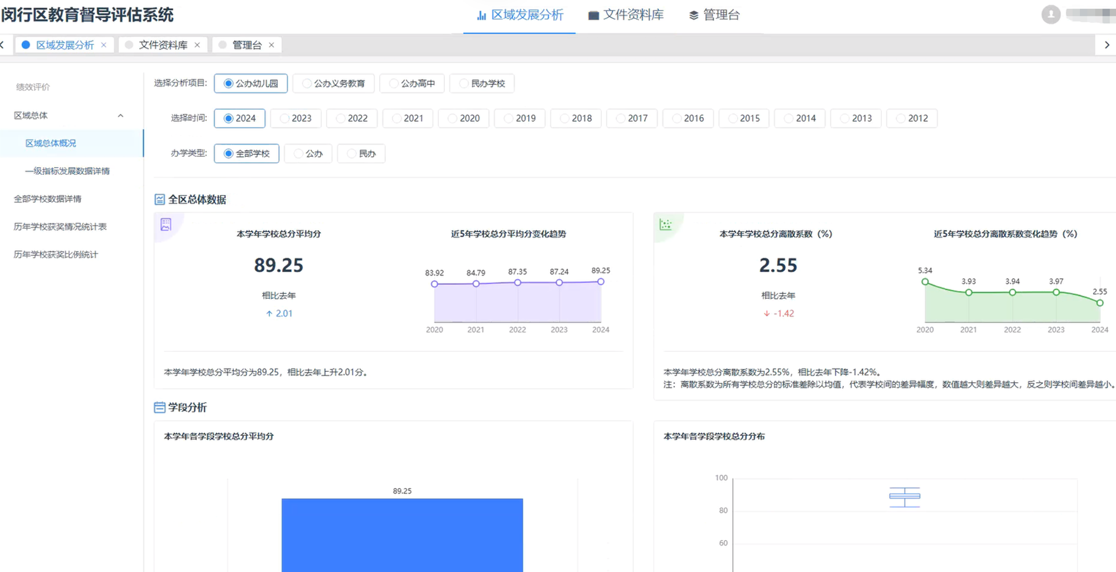Click the down arrow -1.42 change indicator

778,314
